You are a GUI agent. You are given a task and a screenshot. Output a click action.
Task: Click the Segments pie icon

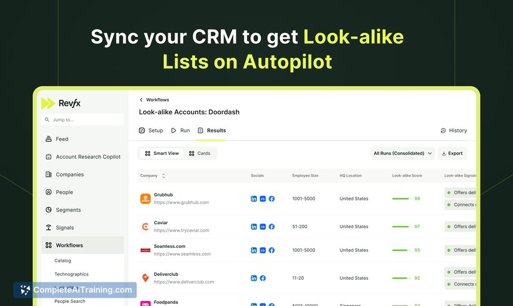pyautogui.click(x=48, y=210)
